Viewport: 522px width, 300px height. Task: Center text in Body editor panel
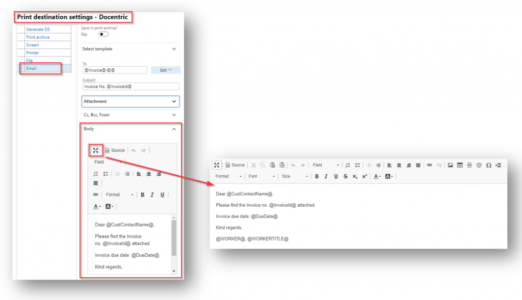[x=149, y=174]
